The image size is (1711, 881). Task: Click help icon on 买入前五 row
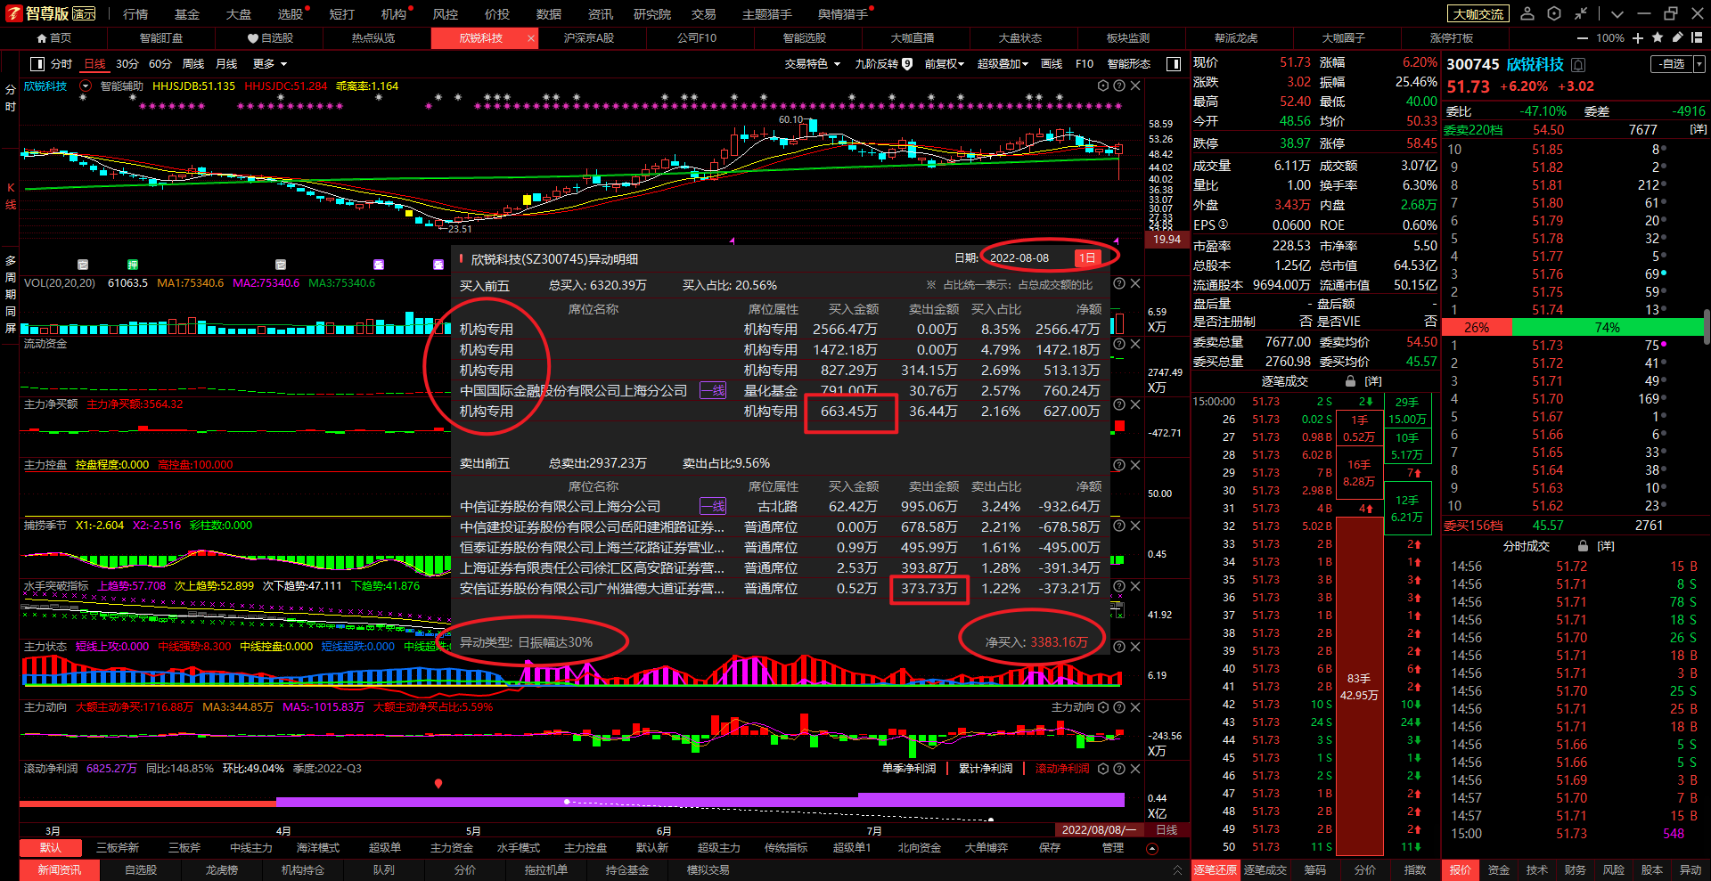[x=1119, y=283]
